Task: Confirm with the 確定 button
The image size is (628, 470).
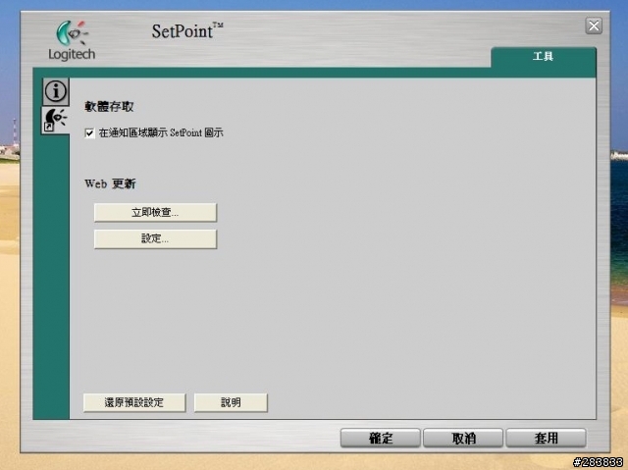Action: click(x=381, y=438)
